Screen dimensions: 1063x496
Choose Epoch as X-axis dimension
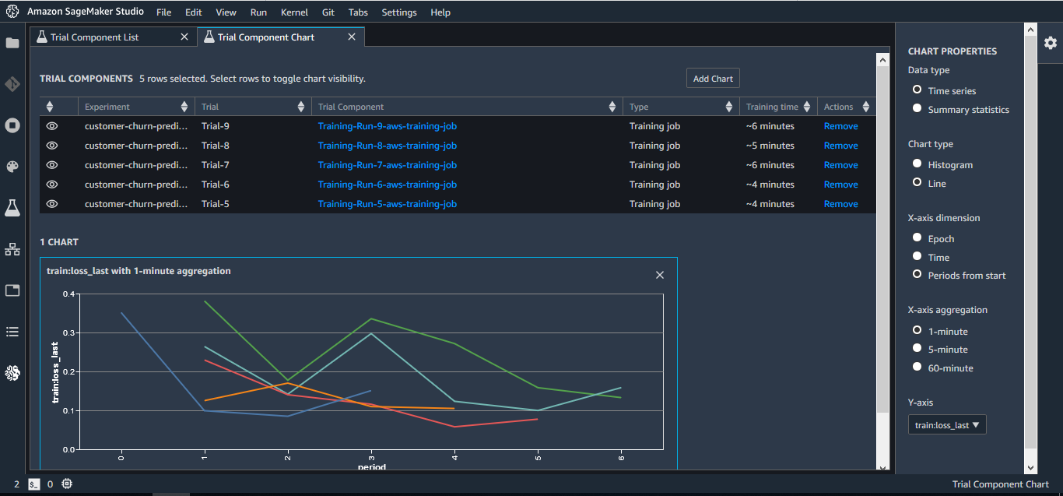pos(917,237)
